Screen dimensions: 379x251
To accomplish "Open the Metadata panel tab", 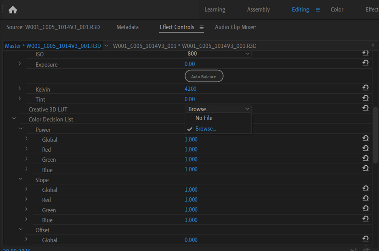I will point(127,27).
